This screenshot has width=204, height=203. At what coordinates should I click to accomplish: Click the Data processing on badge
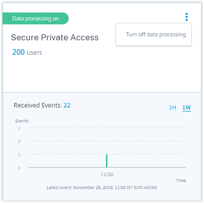(35, 18)
